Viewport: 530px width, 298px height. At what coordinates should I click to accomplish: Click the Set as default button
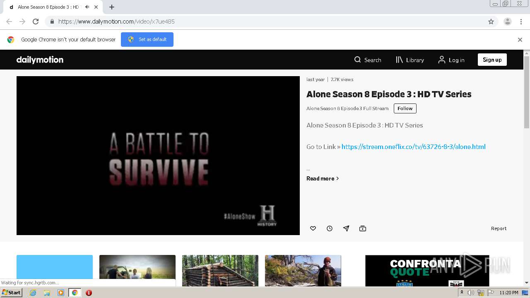(147, 39)
